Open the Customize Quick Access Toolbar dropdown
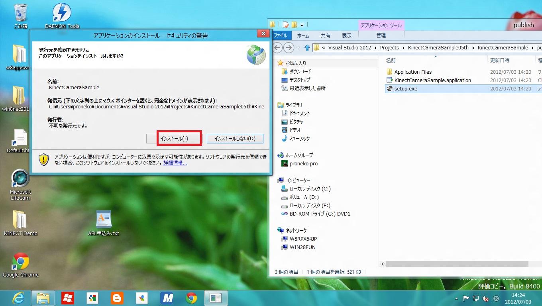Screen dimensions: 542x306 tap(302, 25)
